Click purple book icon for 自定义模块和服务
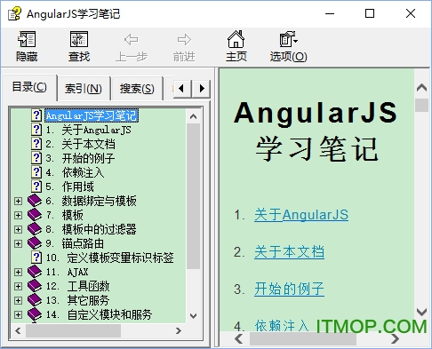 (x=35, y=314)
